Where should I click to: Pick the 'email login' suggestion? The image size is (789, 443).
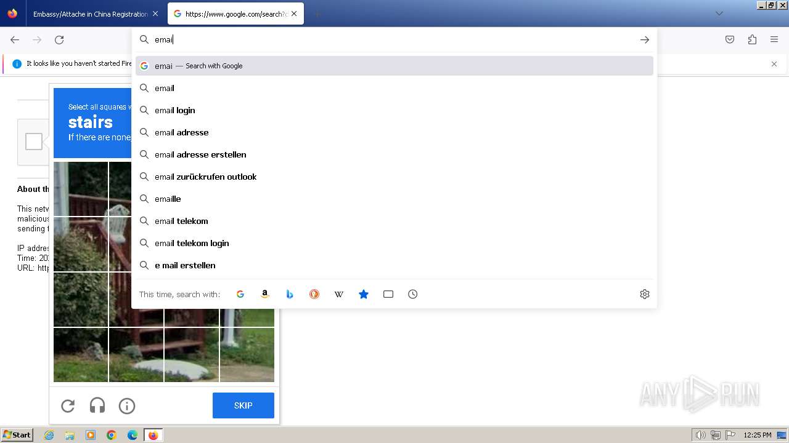click(x=394, y=110)
